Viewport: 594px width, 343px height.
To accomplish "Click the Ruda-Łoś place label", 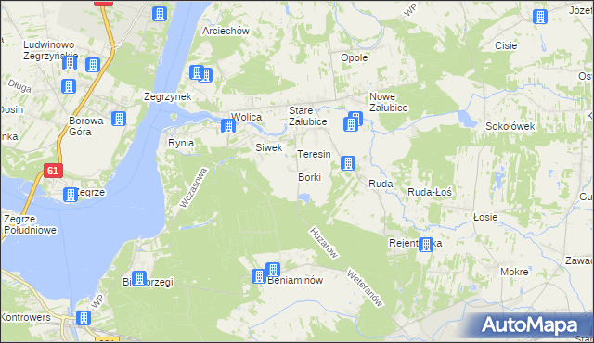I will [430, 193].
